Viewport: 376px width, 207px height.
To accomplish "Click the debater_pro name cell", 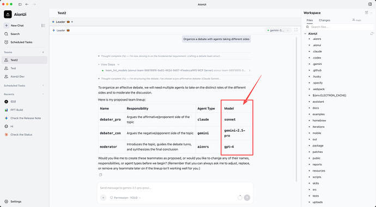I will [x=110, y=120].
